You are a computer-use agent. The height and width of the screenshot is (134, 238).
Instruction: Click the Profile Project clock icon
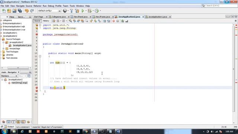coord(97,11)
